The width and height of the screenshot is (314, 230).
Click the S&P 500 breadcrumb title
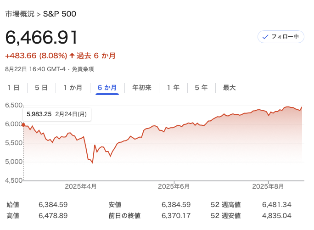pos(60,14)
